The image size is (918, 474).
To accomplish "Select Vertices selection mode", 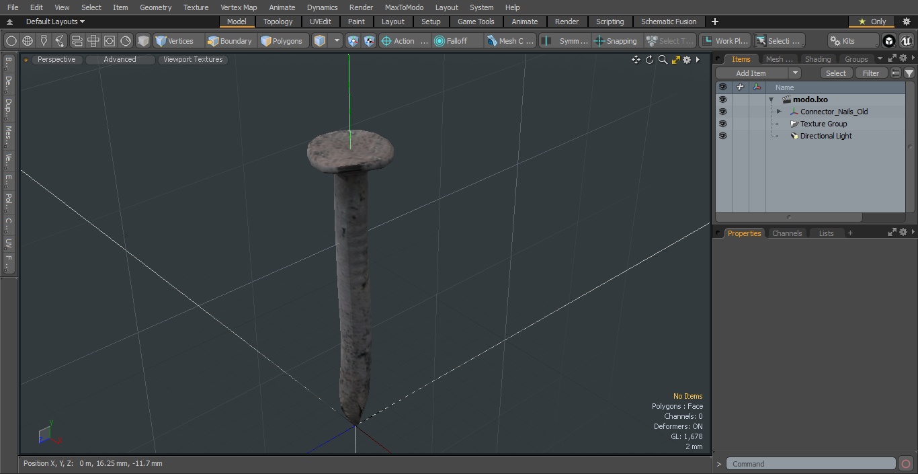I will pyautogui.click(x=178, y=41).
